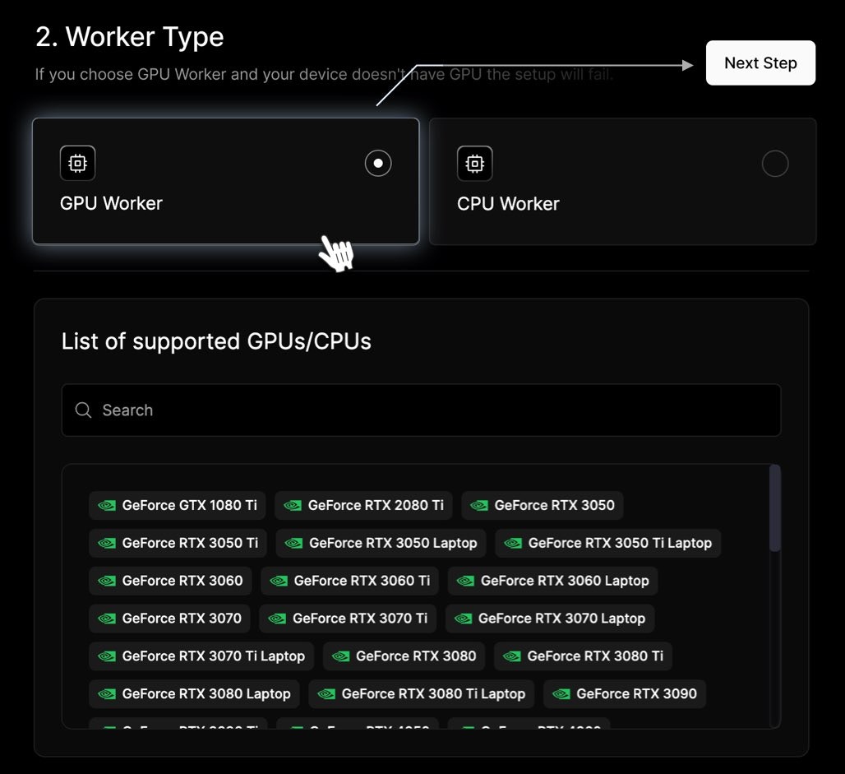
Task: Click Nvidia logo beside GeForce RTX 3090
Action: pyautogui.click(x=561, y=694)
